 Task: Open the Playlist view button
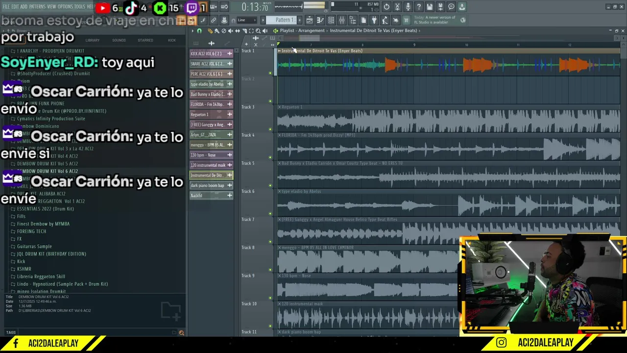pyautogui.click(x=310, y=20)
